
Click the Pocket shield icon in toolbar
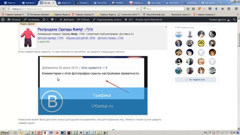(210, 9)
